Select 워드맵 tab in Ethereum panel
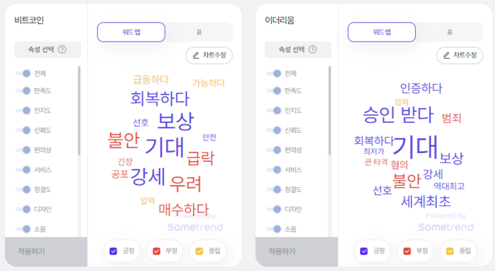This screenshot has width=495, height=271. point(382,32)
